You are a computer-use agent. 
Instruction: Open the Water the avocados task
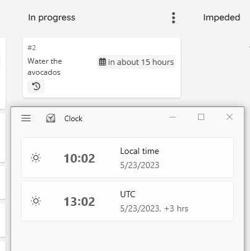[x=45, y=67]
